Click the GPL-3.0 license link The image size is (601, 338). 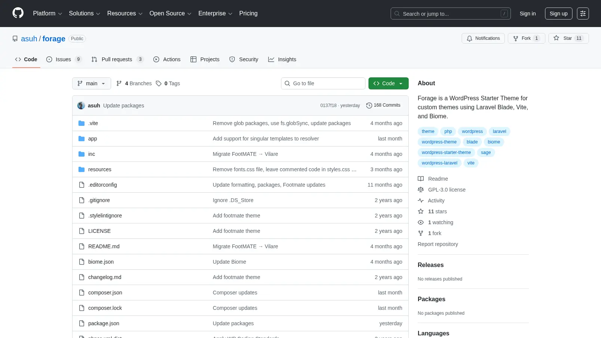[x=447, y=190]
